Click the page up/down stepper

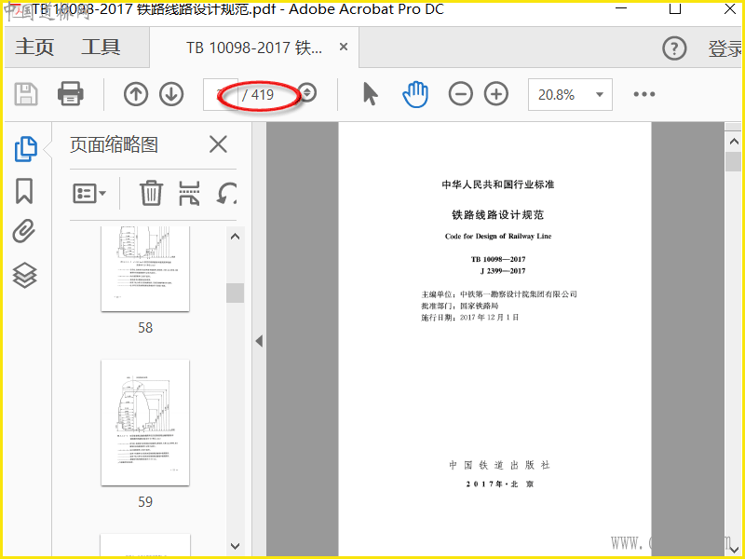pos(307,92)
